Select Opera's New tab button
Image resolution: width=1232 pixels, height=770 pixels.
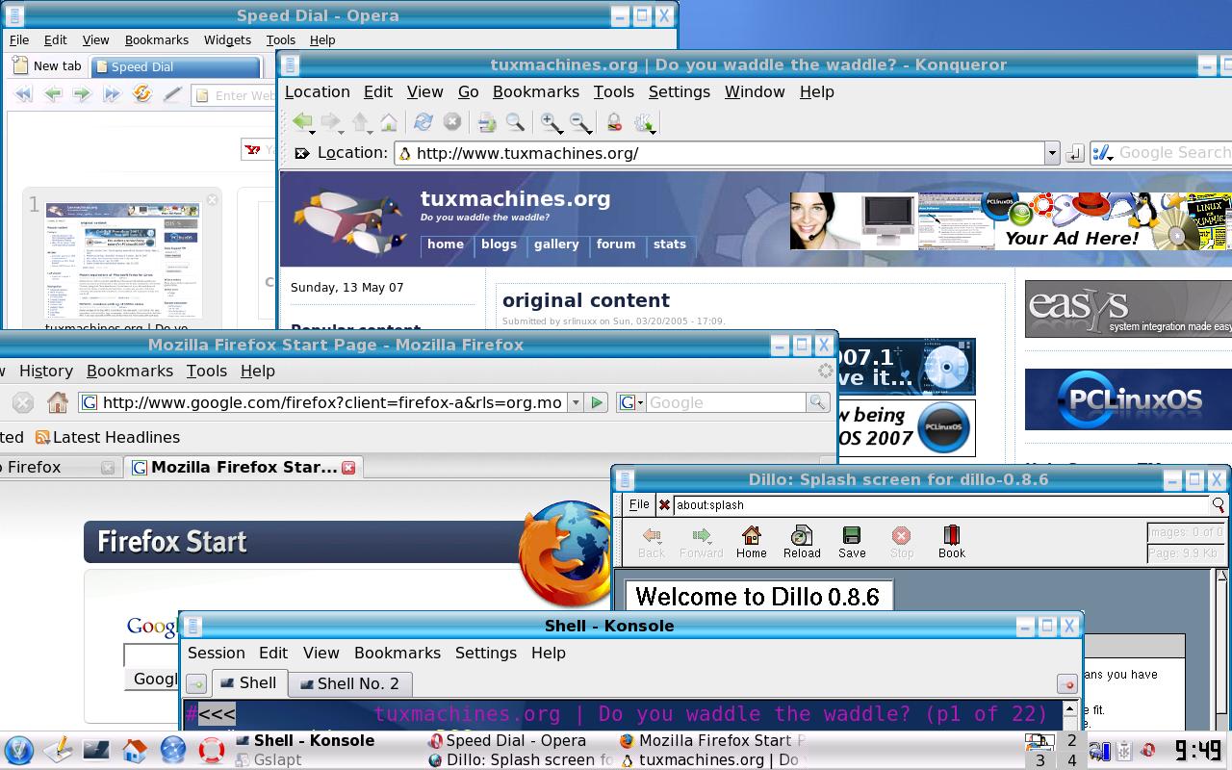[x=48, y=65]
